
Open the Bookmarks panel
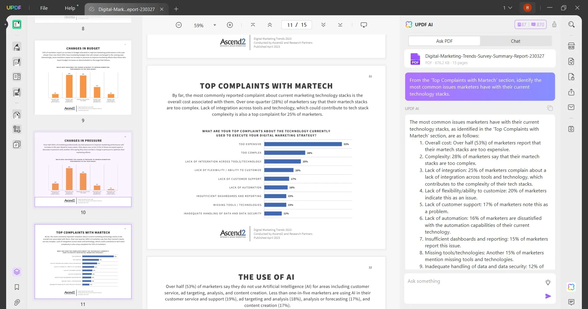point(17,287)
